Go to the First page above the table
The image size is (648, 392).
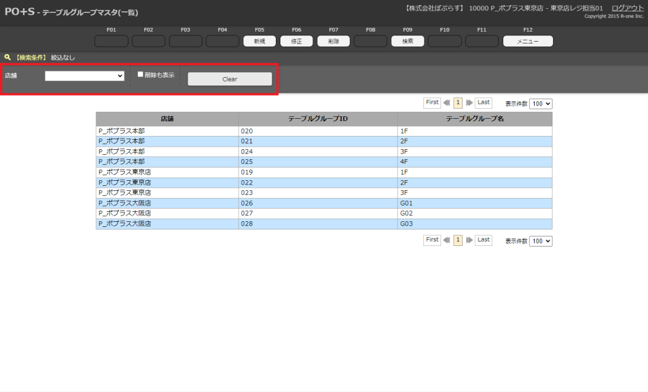pyautogui.click(x=432, y=102)
